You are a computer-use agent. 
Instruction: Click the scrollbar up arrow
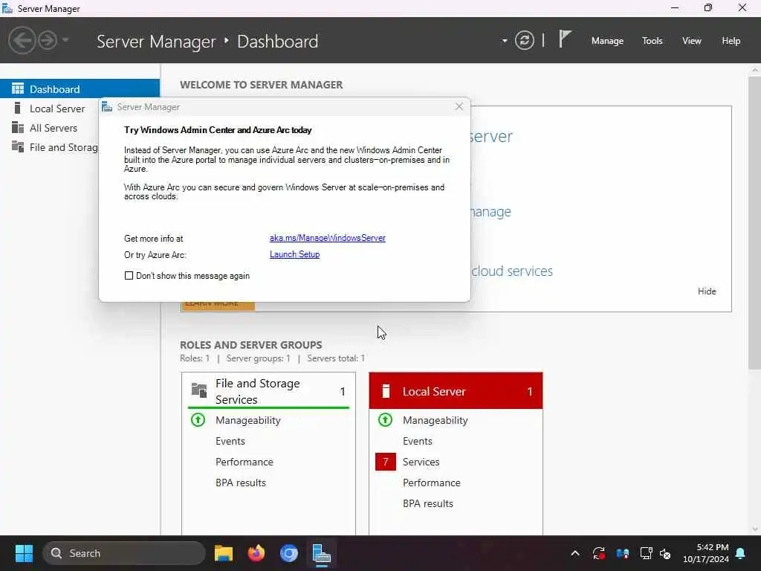click(755, 70)
